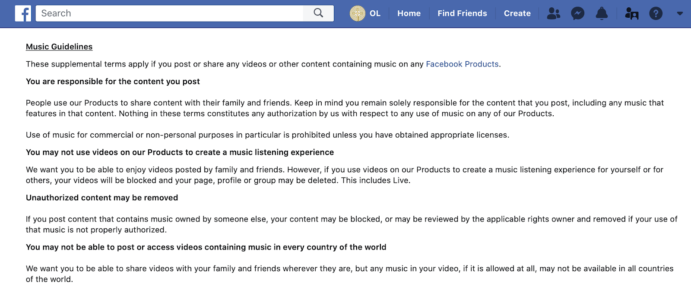
Task: Open the Facebook Products link
Action: point(462,64)
